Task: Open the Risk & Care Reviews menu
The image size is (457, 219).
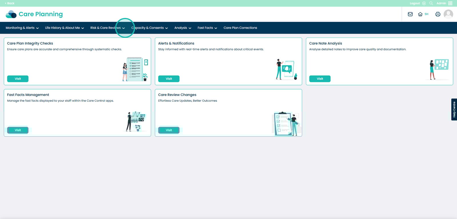Action: [x=107, y=28]
